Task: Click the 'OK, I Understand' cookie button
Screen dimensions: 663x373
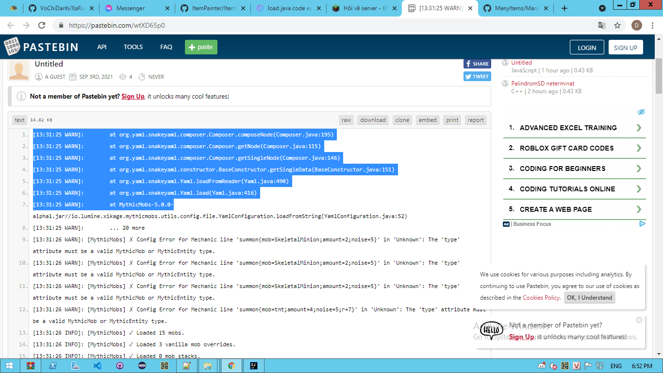Action: click(x=589, y=298)
